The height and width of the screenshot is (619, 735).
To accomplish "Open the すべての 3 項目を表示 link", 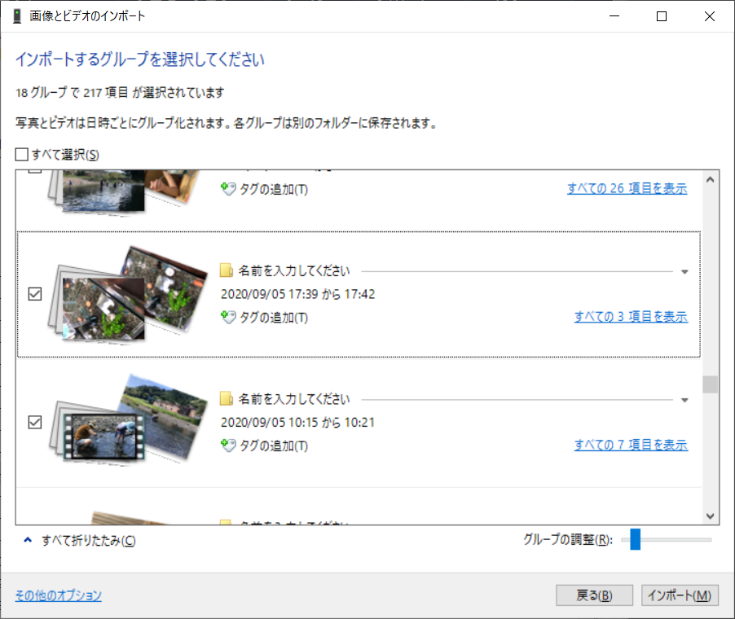I will 631,317.
